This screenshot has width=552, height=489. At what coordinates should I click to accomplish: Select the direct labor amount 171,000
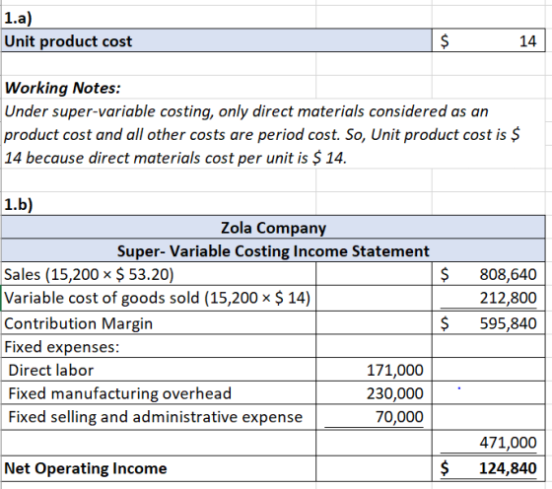(374, 370)
